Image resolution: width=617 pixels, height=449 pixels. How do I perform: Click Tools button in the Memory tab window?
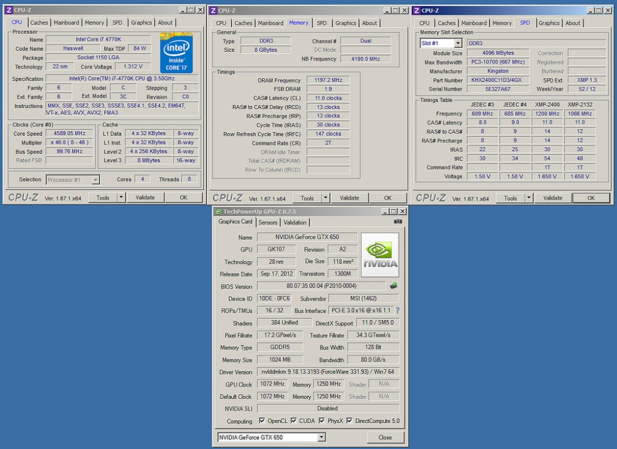(x=307, y=198)
